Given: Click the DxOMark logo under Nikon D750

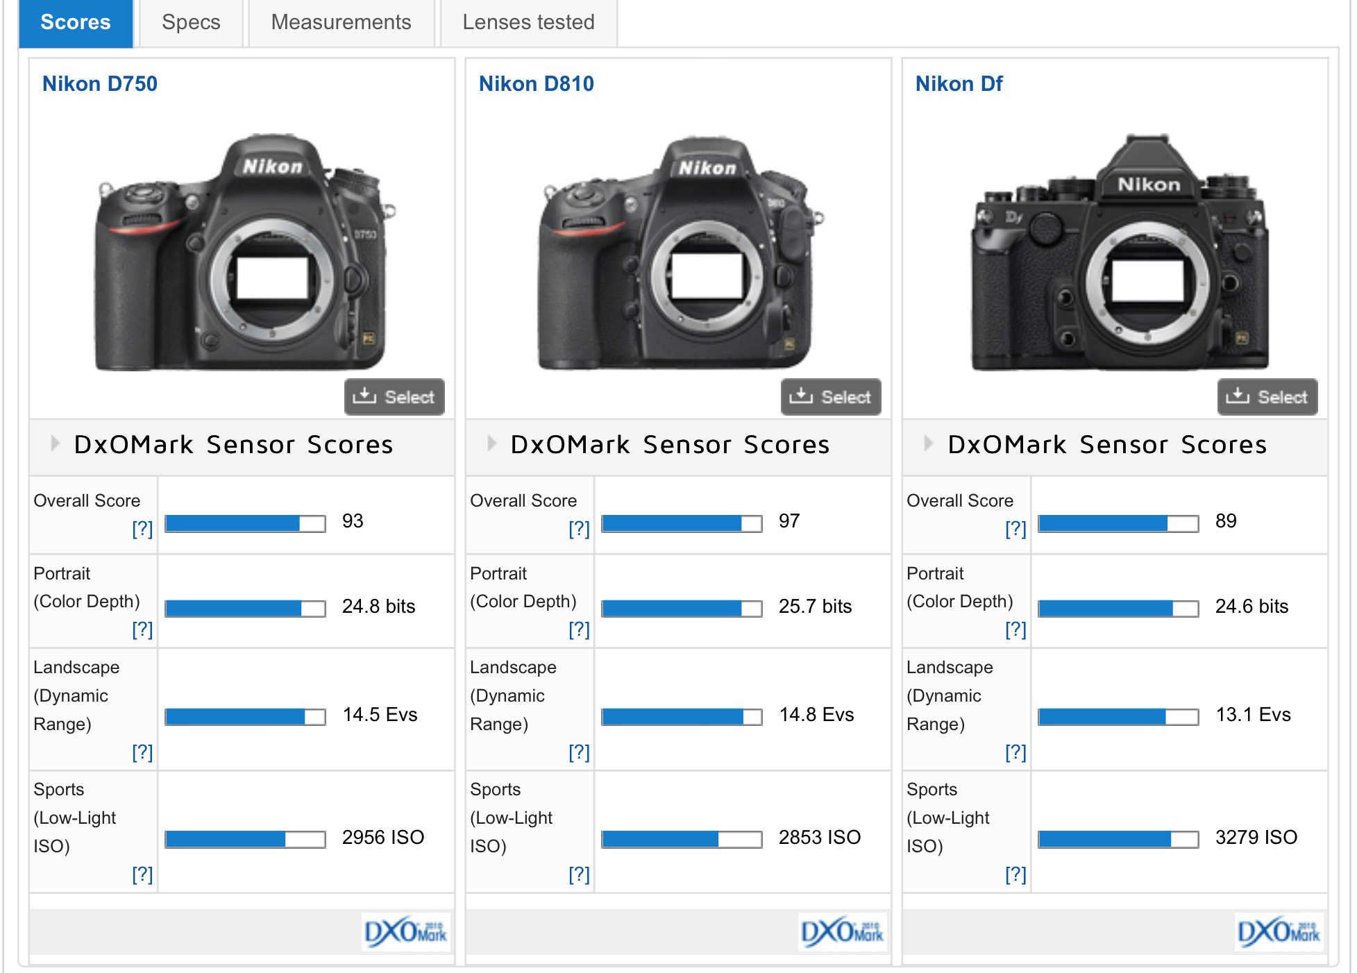Looking at the screenshot, I should click(x=406, y=932).
